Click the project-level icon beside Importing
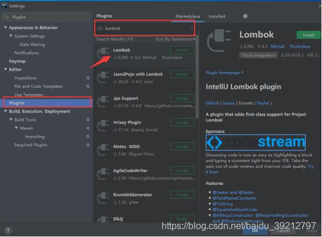The width and height of the screenshot is (322, 237). click(x=88, y=137)
